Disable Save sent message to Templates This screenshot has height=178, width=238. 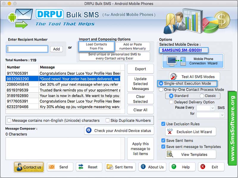(x=163, y=147)
